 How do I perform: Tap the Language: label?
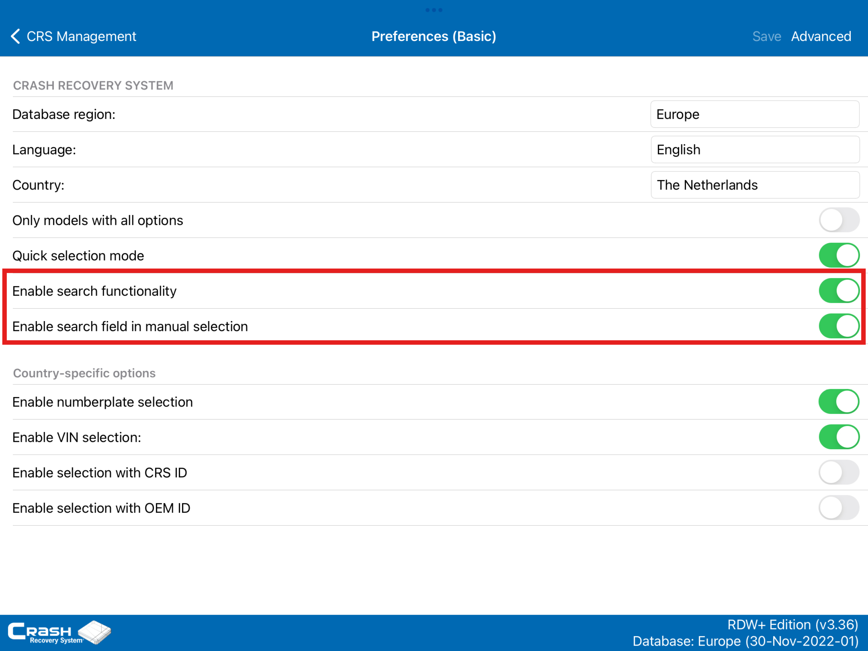[x=44, y=150]
